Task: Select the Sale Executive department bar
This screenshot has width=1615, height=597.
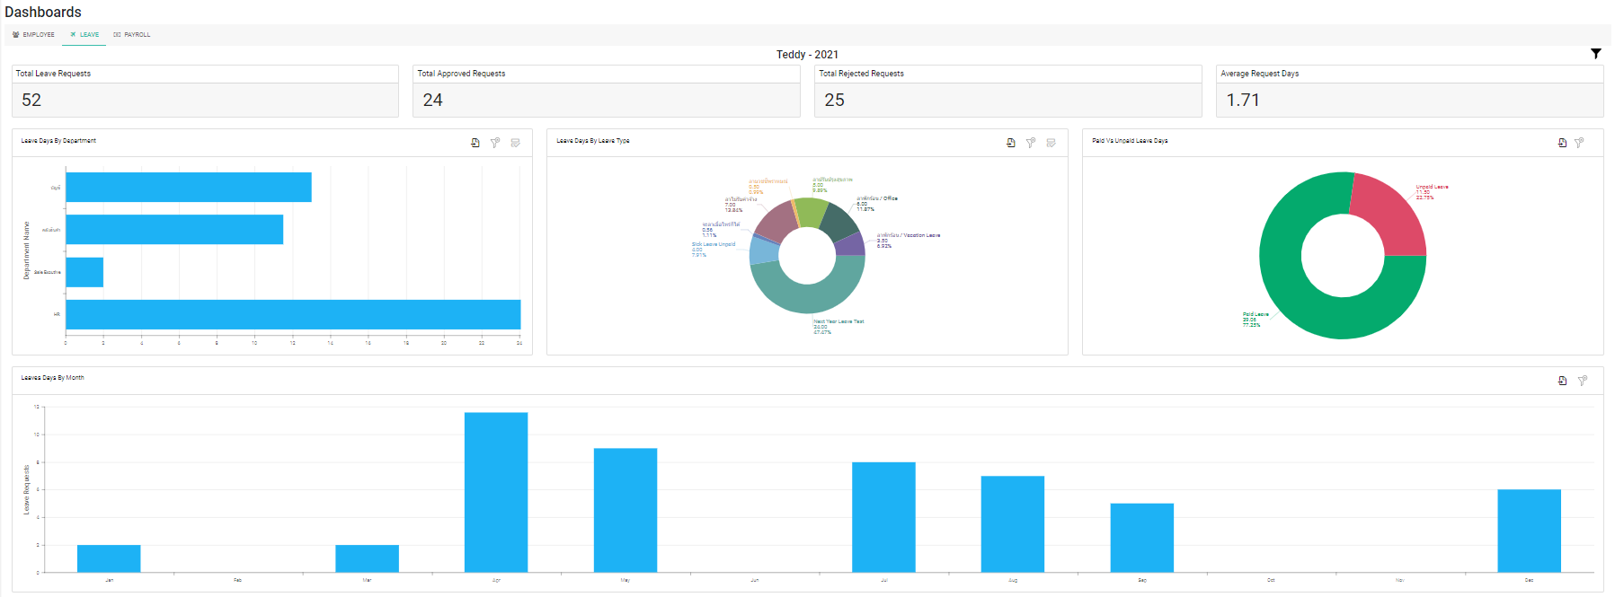Action: point(84,272)
